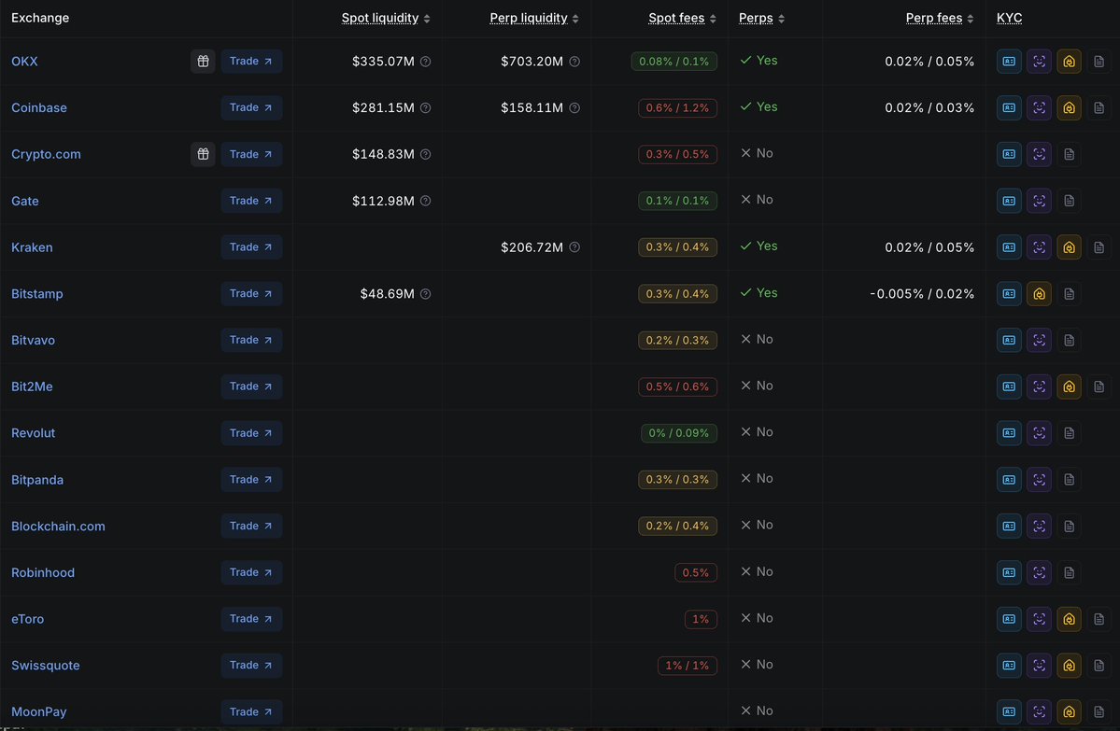Screen dimensions: 1120x731
Task: Click Bitpanda's document KYC icon
Action: tap(1069, 480)
